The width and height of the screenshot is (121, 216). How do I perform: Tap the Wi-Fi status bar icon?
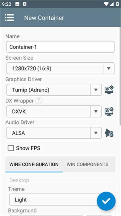[106, 4]
